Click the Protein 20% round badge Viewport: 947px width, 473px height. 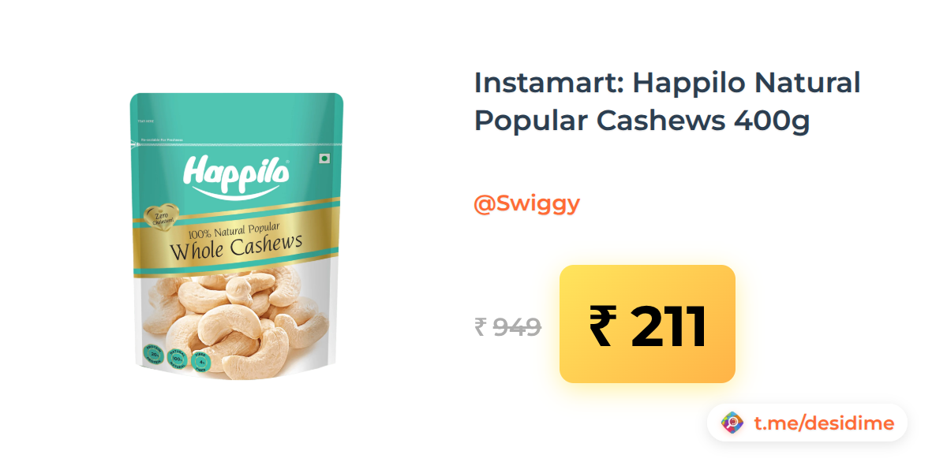153,356
